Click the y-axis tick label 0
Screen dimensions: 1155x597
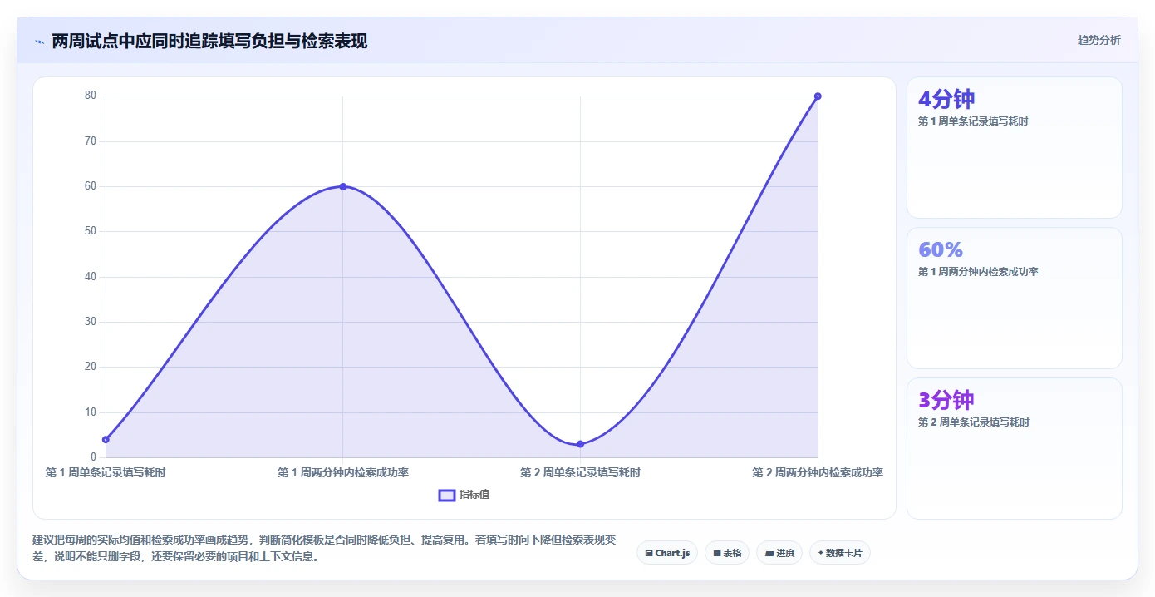(x=94, y=457)
